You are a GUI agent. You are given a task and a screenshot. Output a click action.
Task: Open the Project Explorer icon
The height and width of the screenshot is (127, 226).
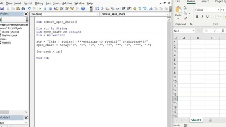61,8
